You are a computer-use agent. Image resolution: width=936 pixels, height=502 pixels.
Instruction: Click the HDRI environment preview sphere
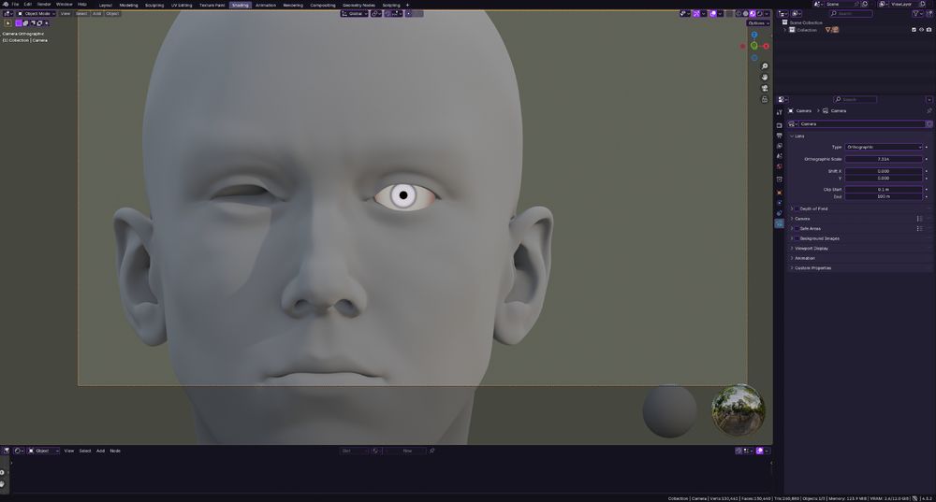(x=739, y=410)
